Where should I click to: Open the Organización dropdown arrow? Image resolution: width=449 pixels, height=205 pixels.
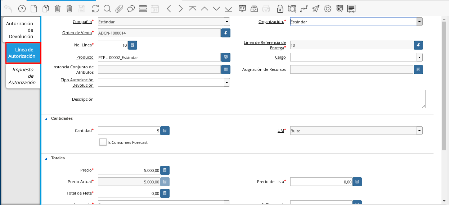(x=419, y=22)
